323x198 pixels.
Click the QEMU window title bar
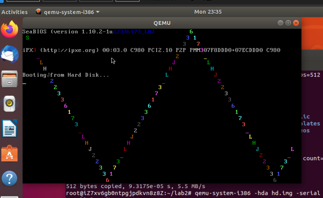162,23
